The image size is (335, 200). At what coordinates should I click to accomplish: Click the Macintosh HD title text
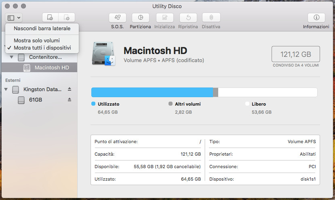point(155,51)
